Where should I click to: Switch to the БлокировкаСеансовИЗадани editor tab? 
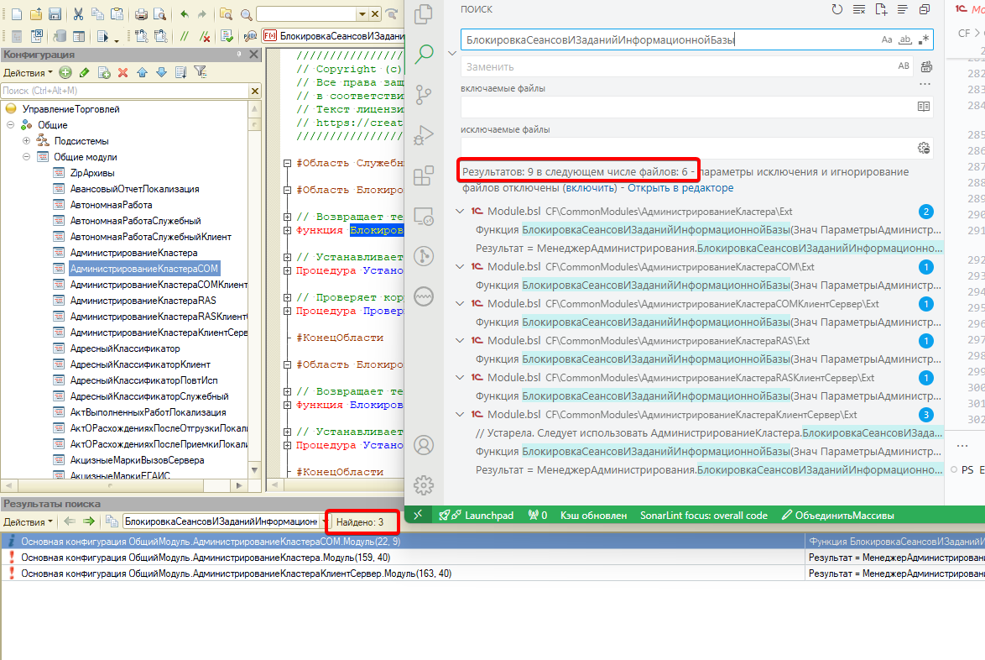[334, 36]
